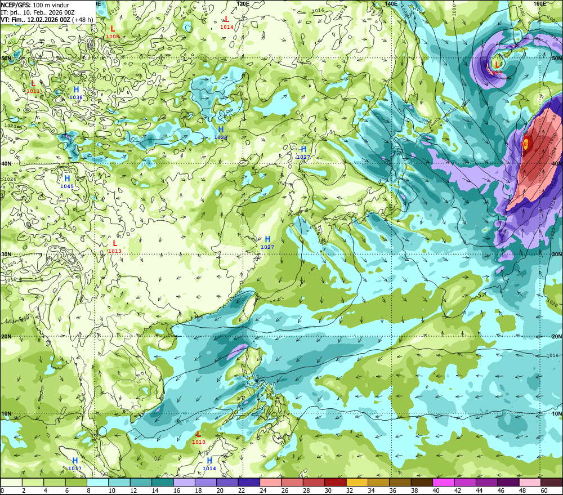Click the high pressure marker H 1045
Screen dimensions: 563x495
point(67,182)
